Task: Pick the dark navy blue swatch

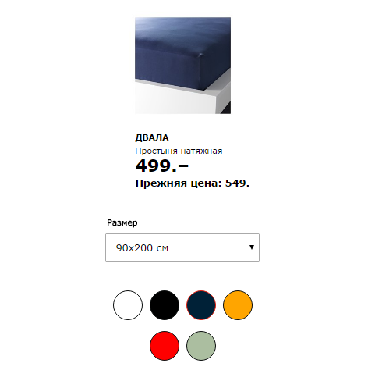Action: (201, 305)
